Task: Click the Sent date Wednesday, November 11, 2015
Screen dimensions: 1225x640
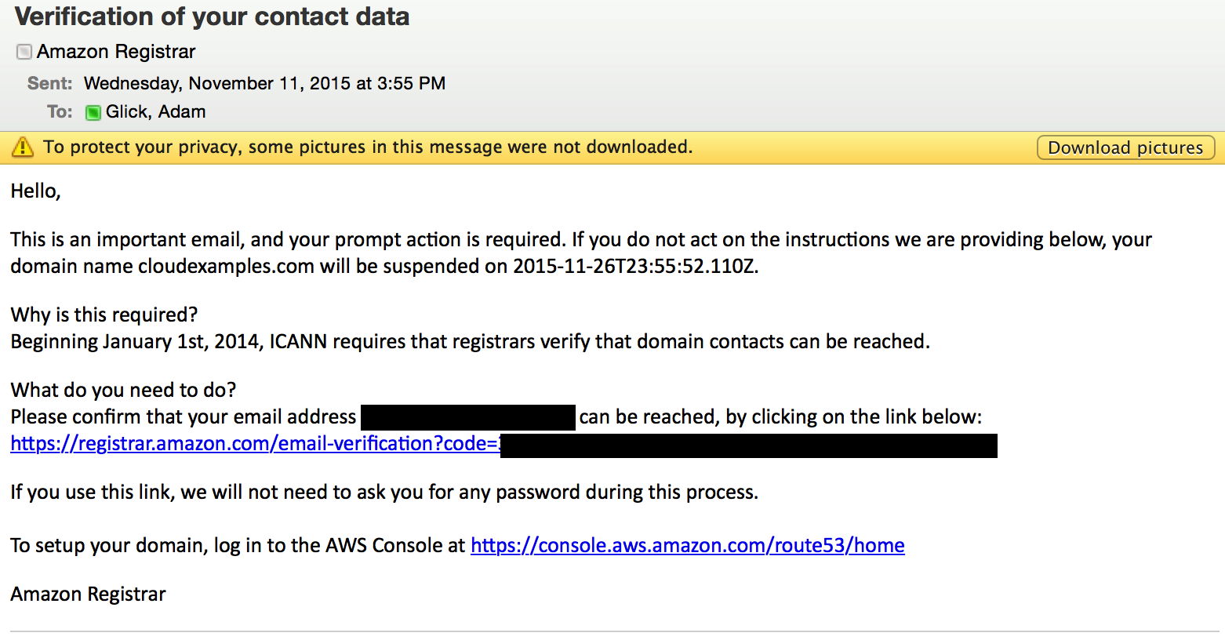Action: [x=265, y=83]
